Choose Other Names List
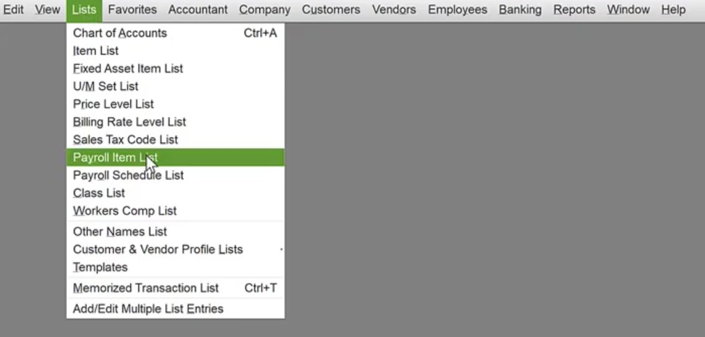Image resolution: width=705 pixels, height=337 pixels. click(120, 232)
